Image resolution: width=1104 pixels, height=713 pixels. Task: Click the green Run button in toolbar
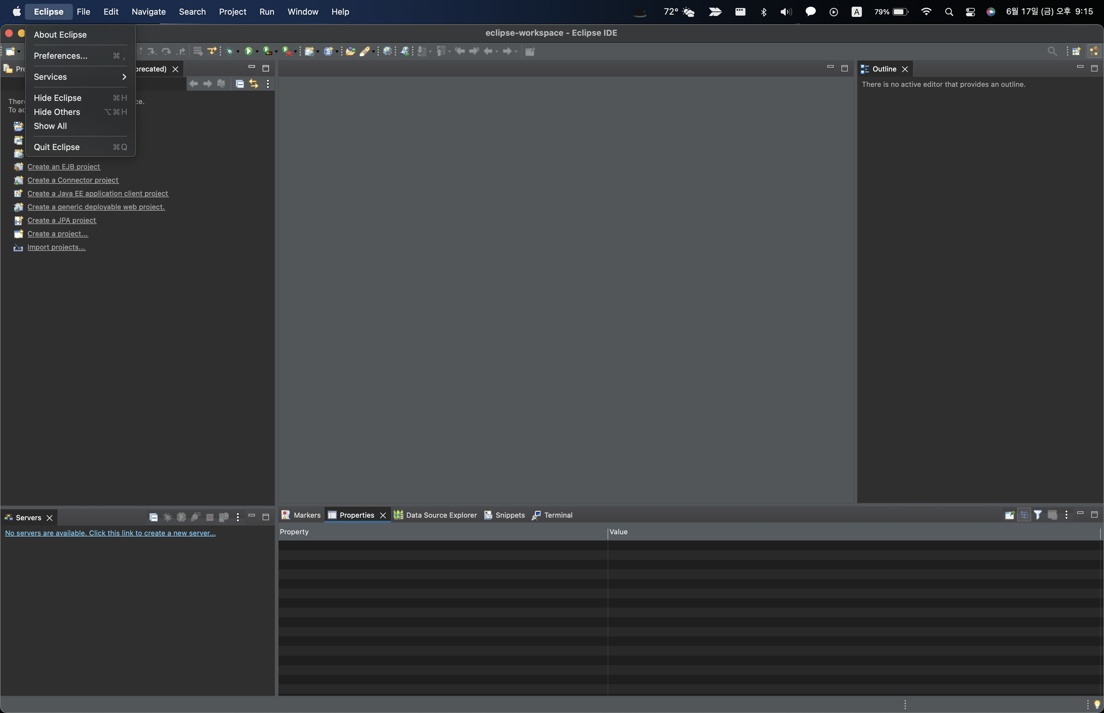click(248, 51)
